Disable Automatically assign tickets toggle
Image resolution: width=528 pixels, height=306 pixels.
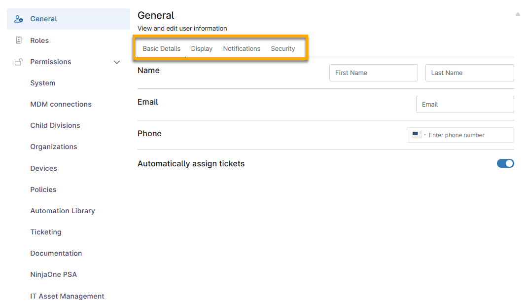coord(505,163)
